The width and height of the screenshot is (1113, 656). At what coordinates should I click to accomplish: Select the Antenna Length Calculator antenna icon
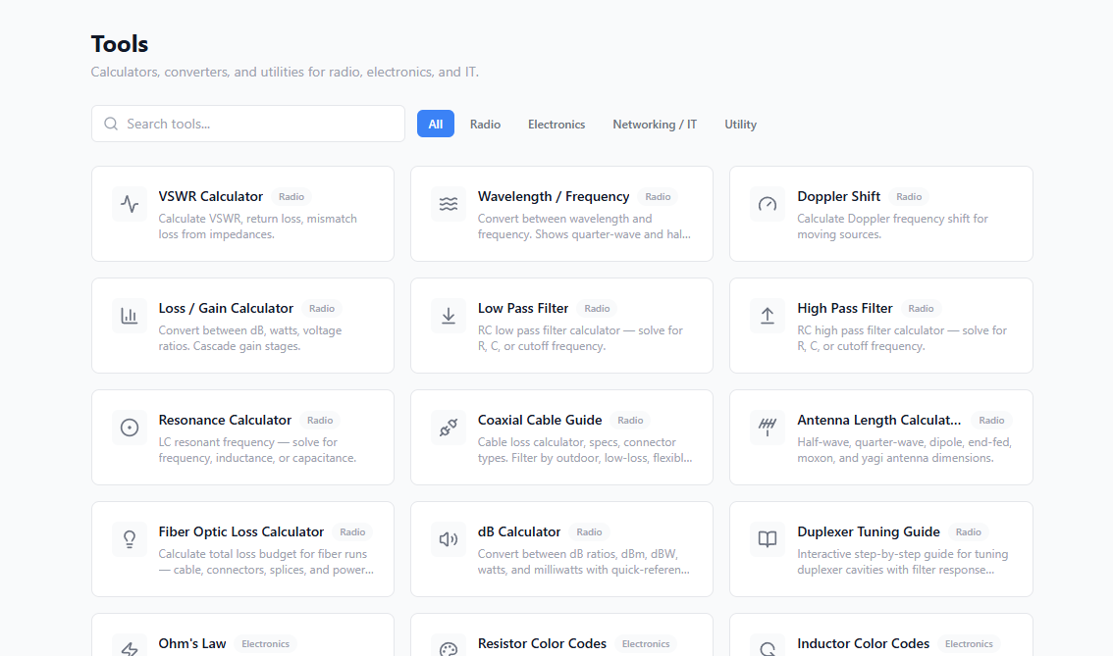(x=767, y=428)
